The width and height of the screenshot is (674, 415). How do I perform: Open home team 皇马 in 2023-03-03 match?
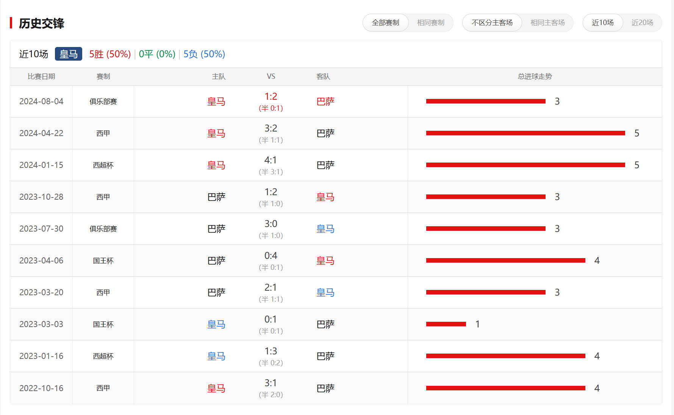point(216,324)
